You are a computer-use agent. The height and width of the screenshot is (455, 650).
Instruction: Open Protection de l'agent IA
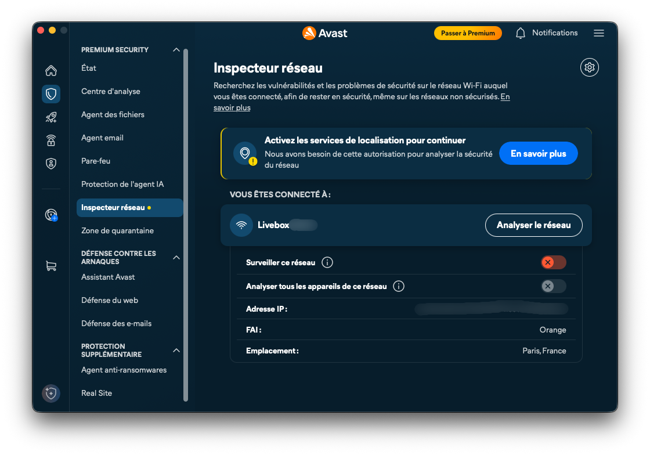coord(122,184)
